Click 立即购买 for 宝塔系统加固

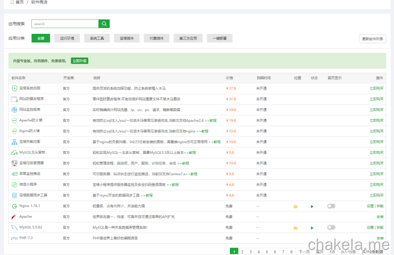tap(377, 88)
